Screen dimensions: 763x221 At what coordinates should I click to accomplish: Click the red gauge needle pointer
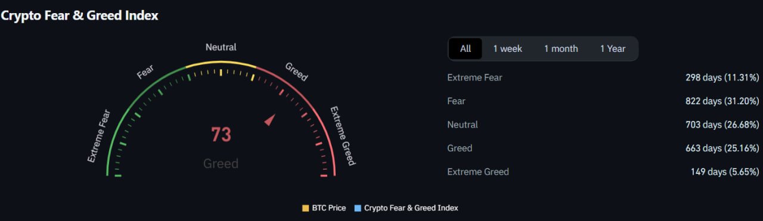[269, 119]
